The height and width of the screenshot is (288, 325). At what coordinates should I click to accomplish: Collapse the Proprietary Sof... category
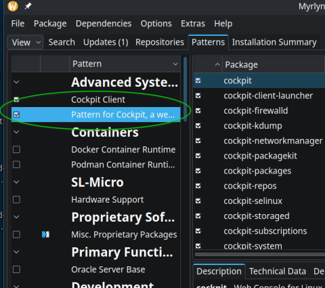tap(16, 217)
